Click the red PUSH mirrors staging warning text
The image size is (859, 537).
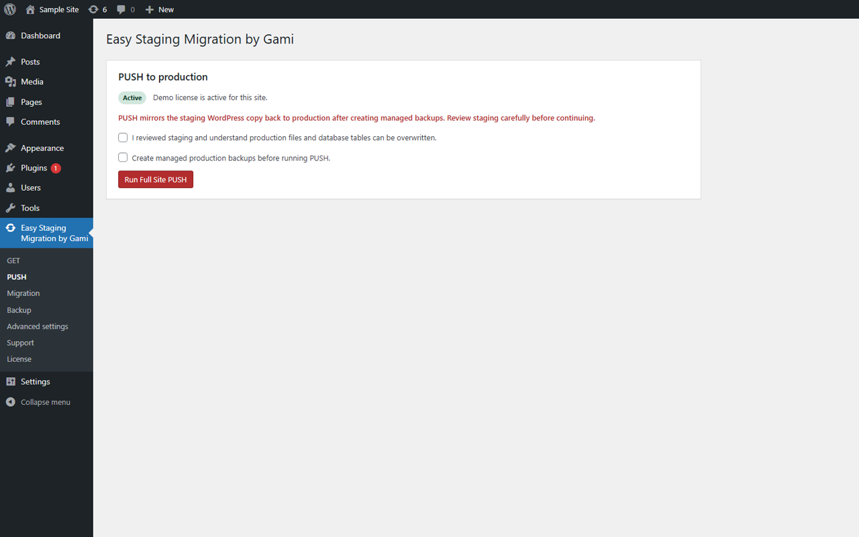(x=356, y=117)
